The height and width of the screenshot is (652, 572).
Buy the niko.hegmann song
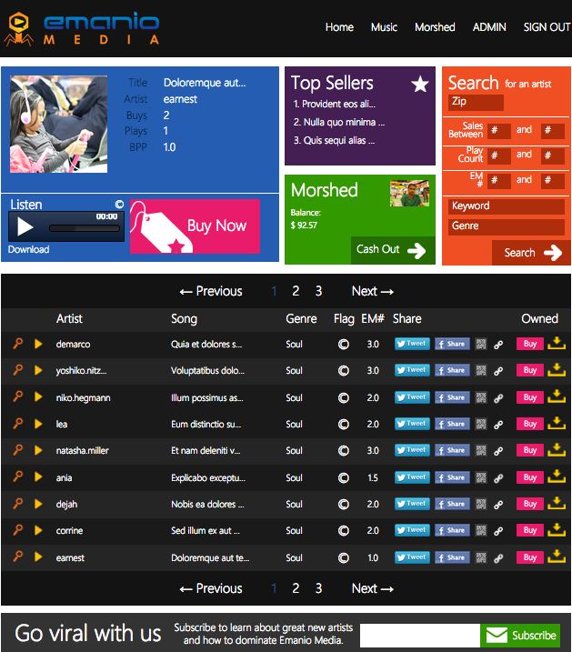pyautogui.click(x=530, y=397)
